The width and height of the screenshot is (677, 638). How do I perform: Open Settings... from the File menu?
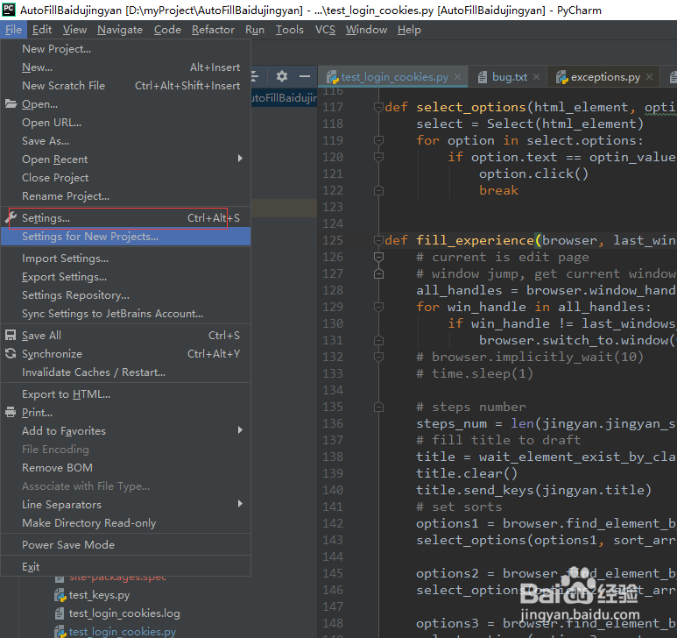(125, 218)
